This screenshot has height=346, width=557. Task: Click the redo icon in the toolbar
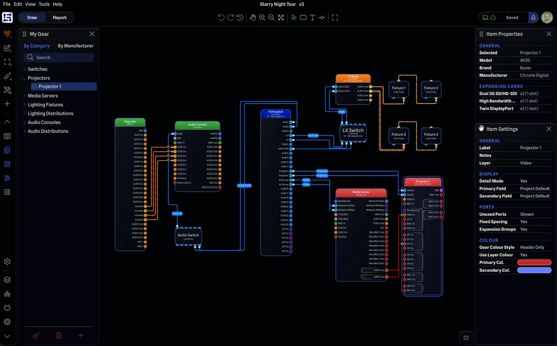point(230,17)
